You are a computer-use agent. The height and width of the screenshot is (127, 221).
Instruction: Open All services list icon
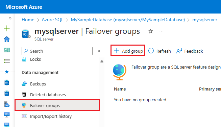click(7, 61)
